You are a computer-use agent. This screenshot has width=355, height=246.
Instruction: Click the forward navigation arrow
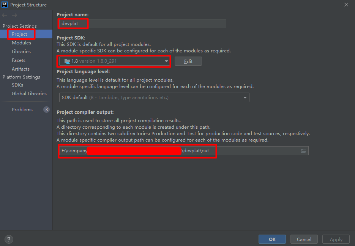pos(14,15)
